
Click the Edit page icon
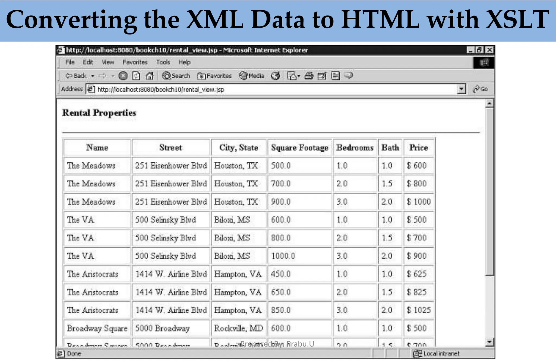click(322, 76)
